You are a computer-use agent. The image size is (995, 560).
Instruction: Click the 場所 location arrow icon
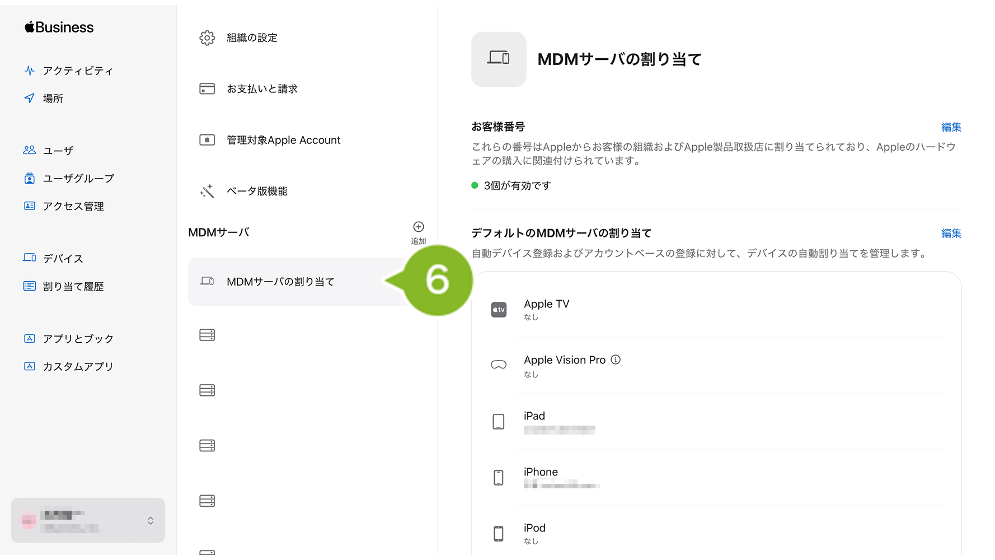pos(30,98)
